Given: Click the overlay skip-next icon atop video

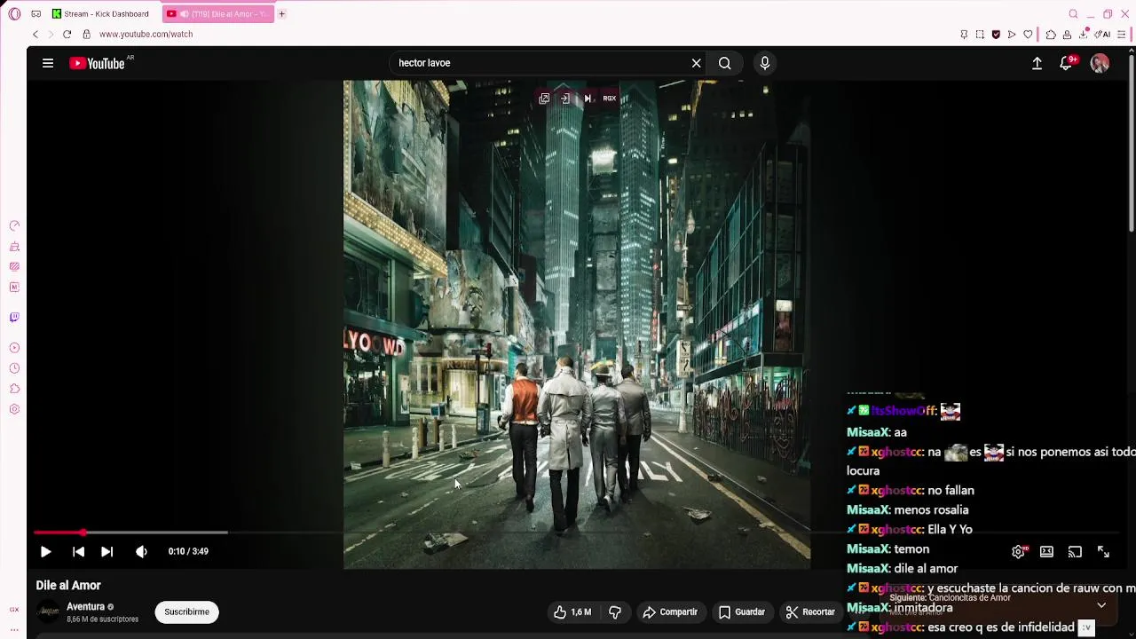Looking at the screenshot, I should 587,99.
